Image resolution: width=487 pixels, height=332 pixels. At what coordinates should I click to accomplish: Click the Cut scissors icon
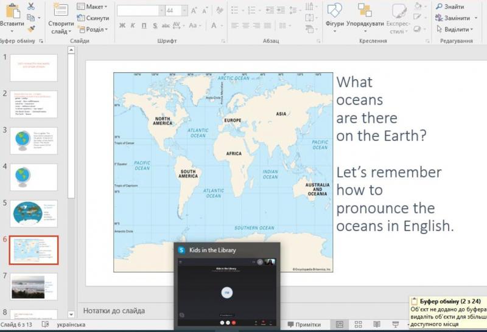[31, 6]
